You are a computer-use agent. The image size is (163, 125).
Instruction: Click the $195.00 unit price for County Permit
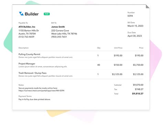[118, 55]
